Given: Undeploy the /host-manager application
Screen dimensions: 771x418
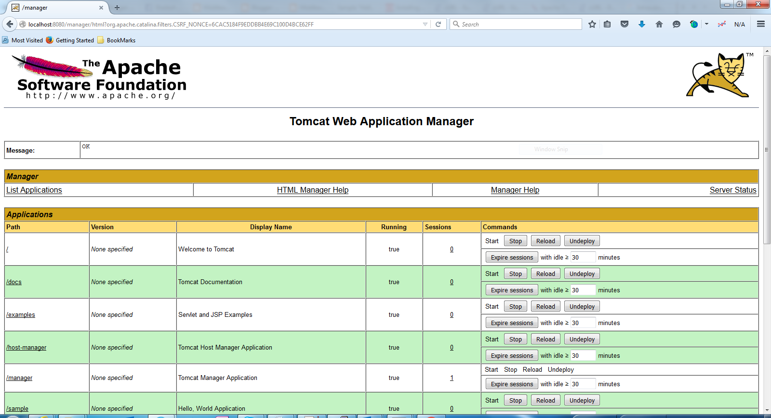Looking at the screenshot, I should (582, 339).
